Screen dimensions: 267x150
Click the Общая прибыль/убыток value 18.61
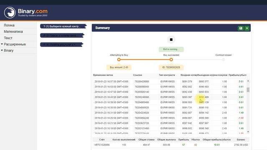point(217,145)
